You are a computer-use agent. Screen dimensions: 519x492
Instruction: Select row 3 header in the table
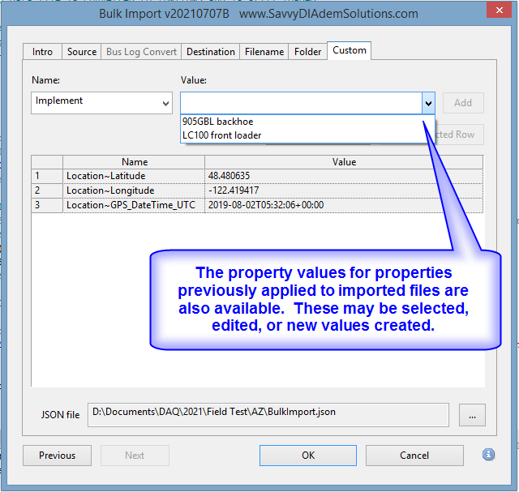tap(46, 205)
